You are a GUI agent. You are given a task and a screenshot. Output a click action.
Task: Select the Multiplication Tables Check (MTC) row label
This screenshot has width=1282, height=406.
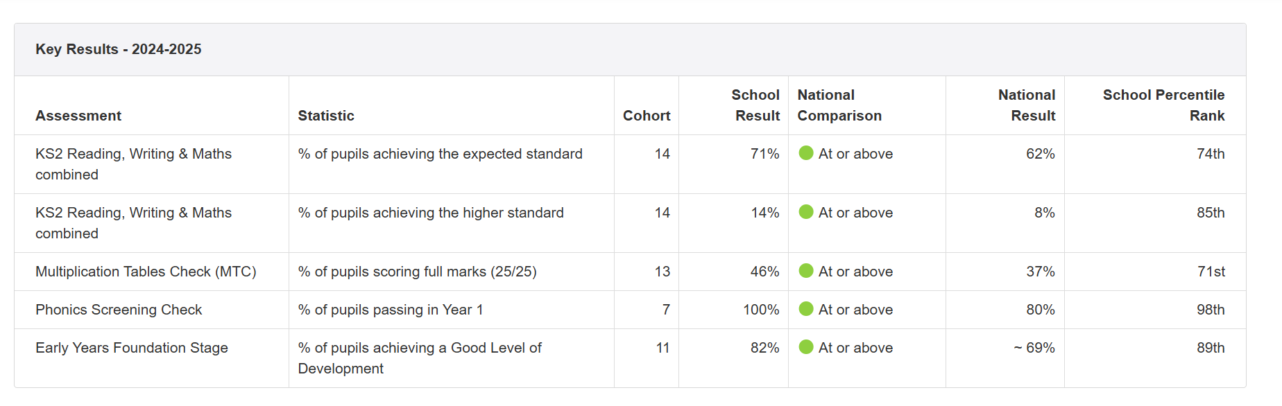pos(146,272)
